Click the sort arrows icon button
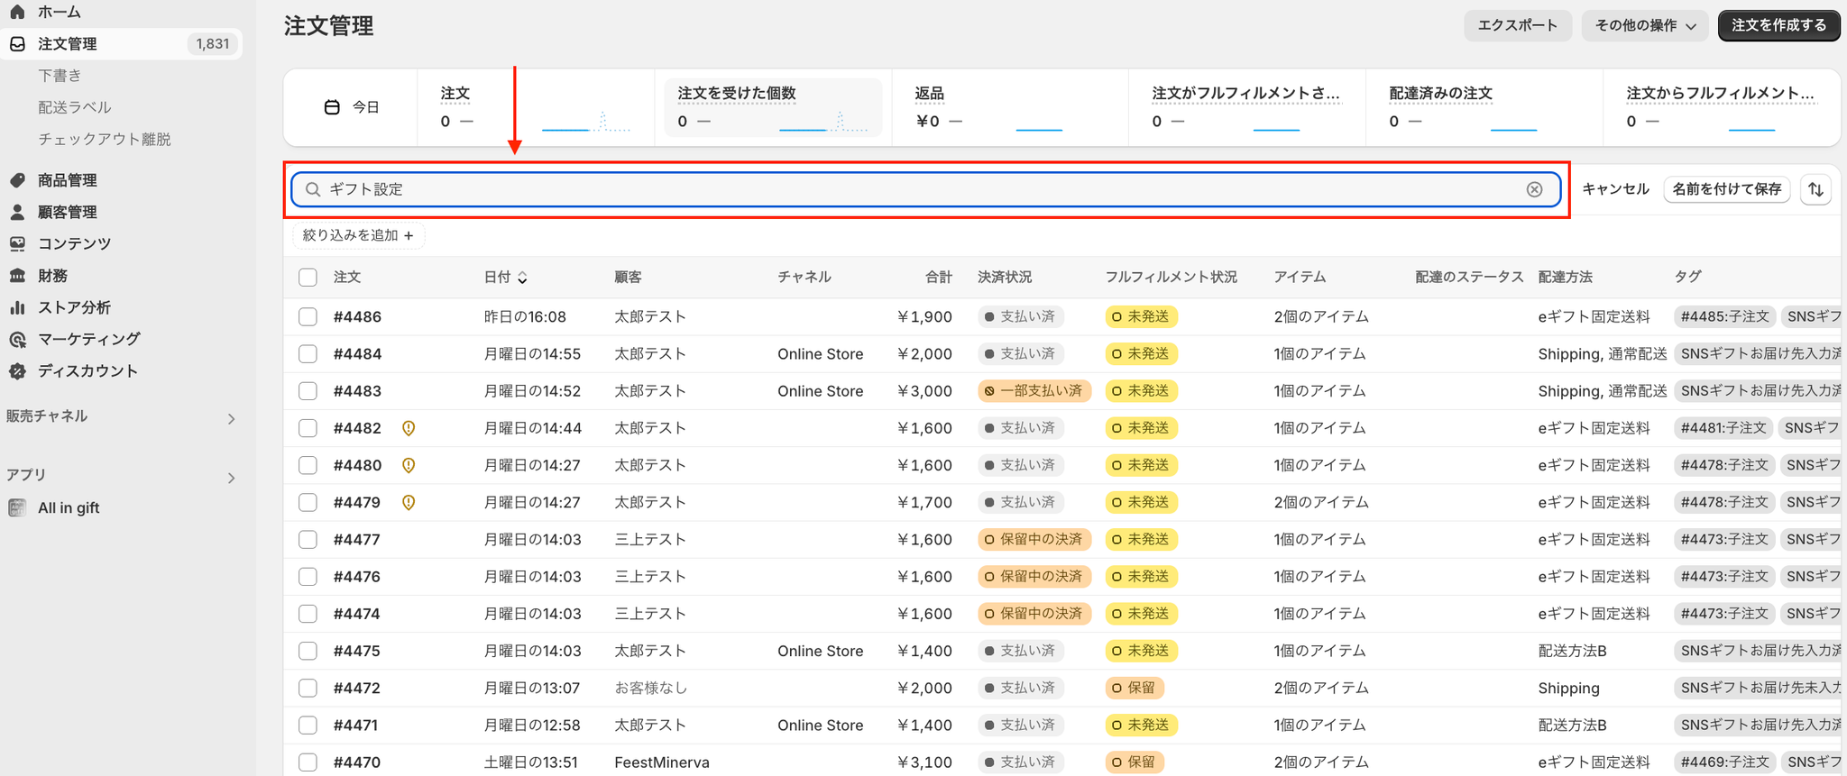 coord(1815,189)
